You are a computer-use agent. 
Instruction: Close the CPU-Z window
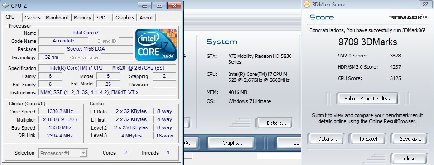click(x=174, y=5)
